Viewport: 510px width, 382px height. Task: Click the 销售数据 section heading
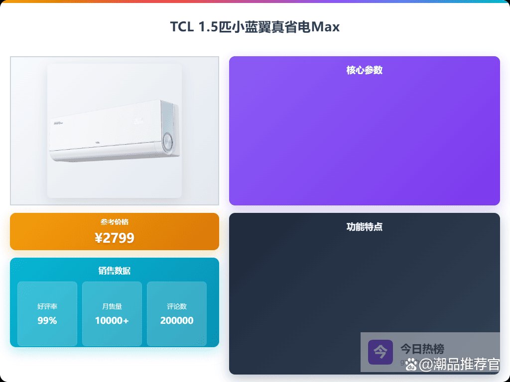pos(115,271)
